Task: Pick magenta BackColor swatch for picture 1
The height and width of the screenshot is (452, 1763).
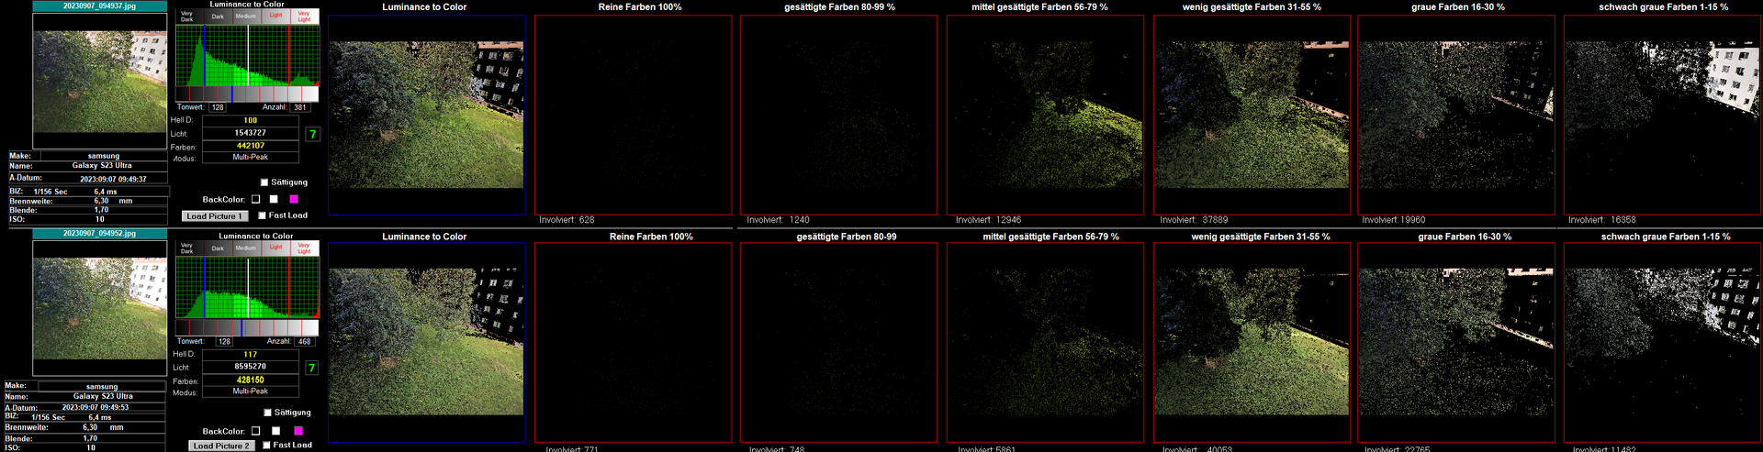Action: (x=294, y=199)
